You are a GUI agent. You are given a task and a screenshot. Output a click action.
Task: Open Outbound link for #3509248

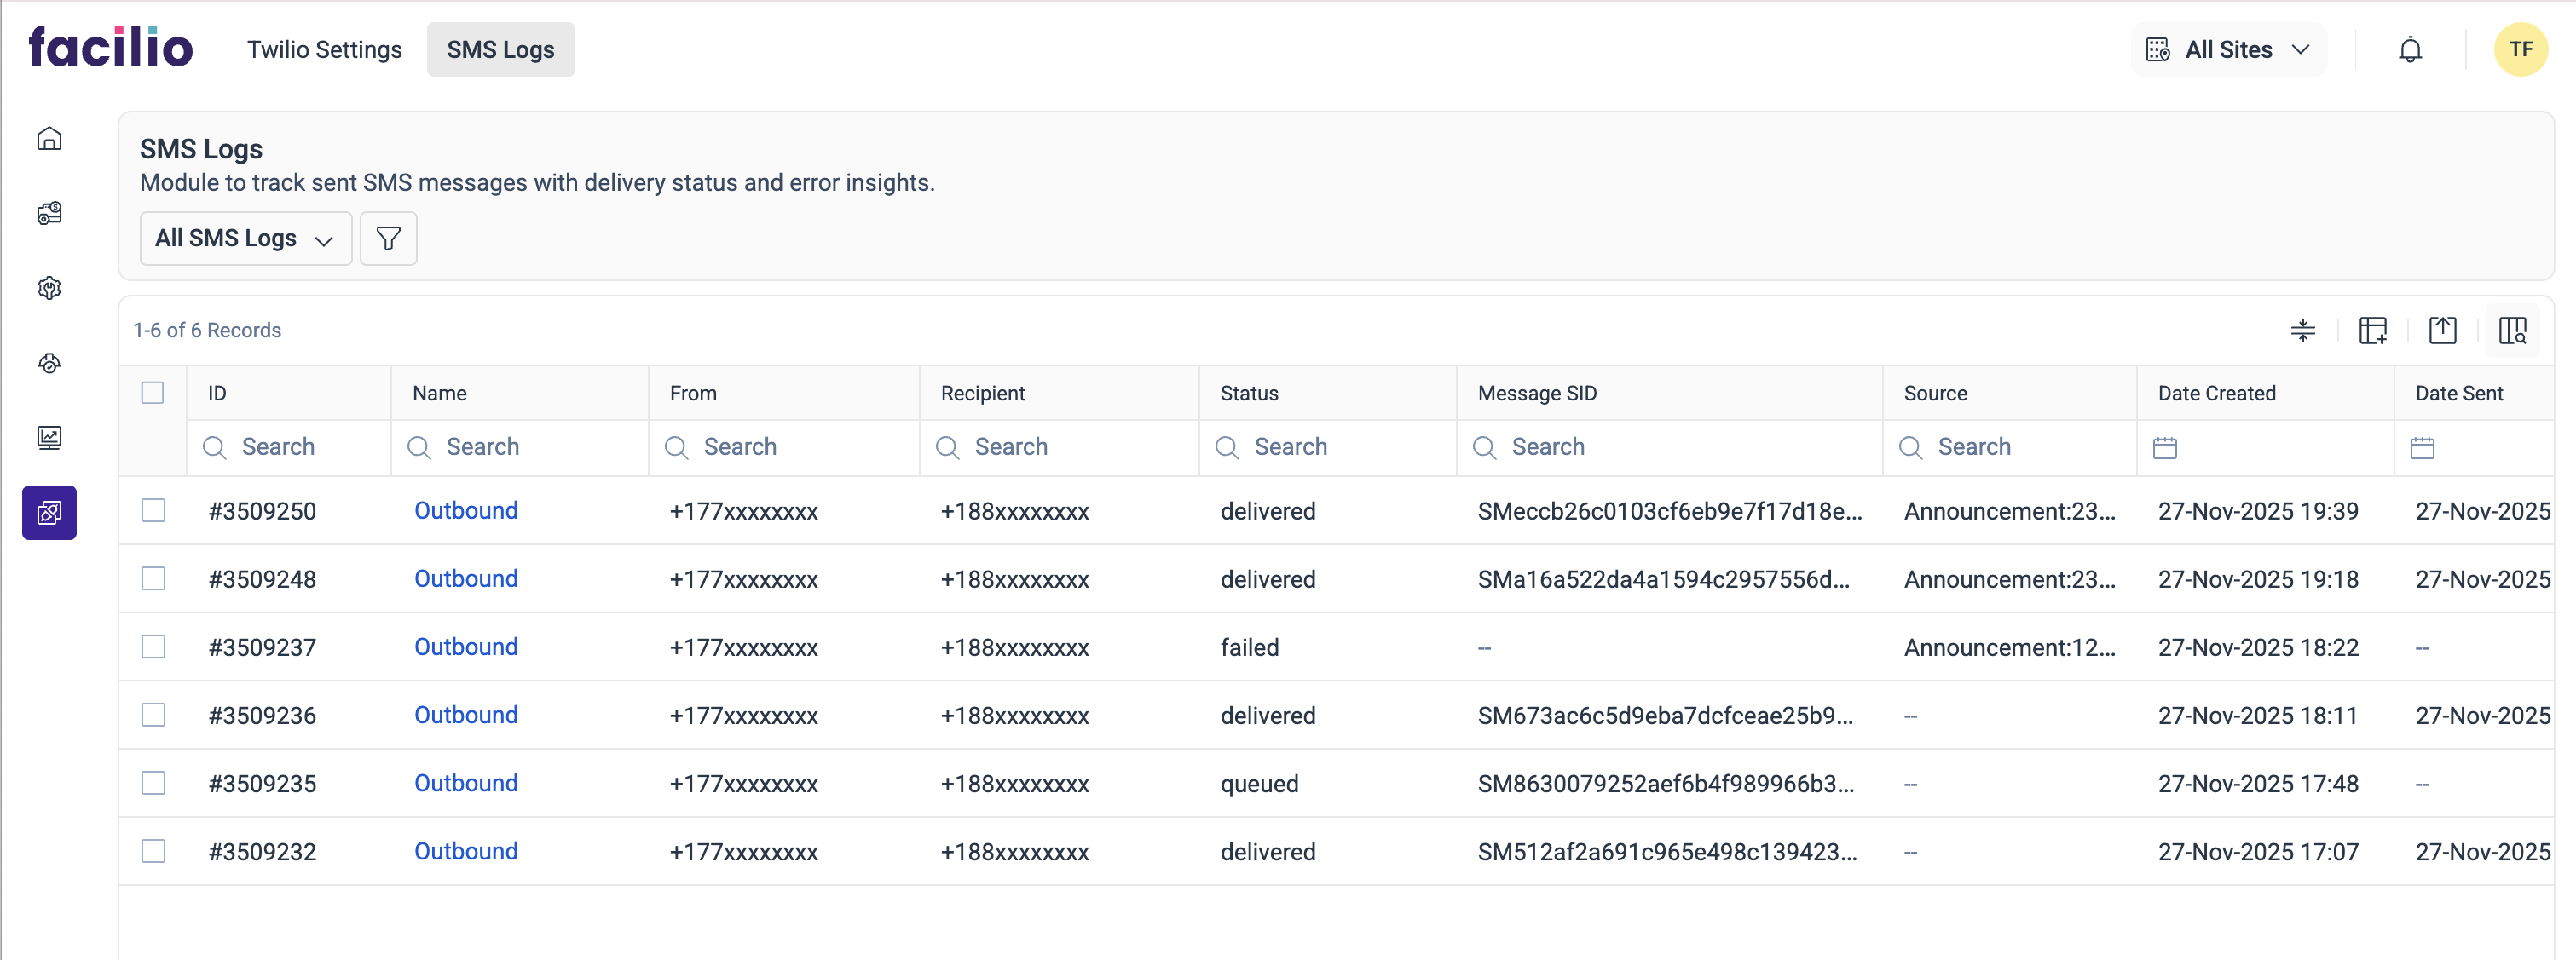pyautogui.click(x=466, y=578)
